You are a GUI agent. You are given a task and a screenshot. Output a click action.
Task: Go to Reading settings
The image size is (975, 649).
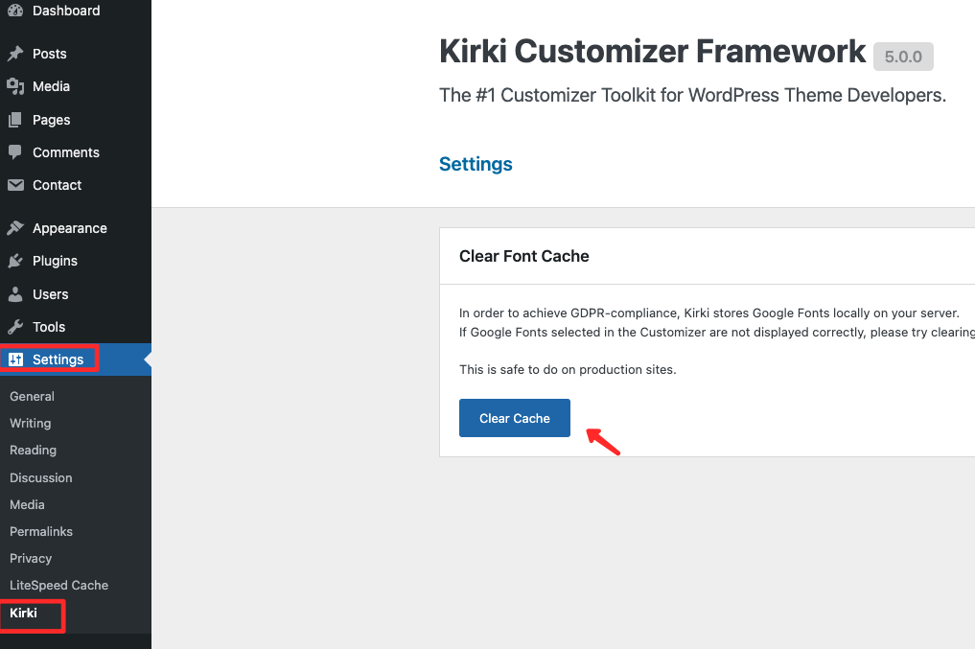click(x=33, y=450)
